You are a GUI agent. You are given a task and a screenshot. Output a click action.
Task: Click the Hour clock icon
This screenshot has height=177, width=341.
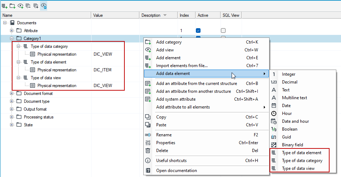[x=274, y=113]
